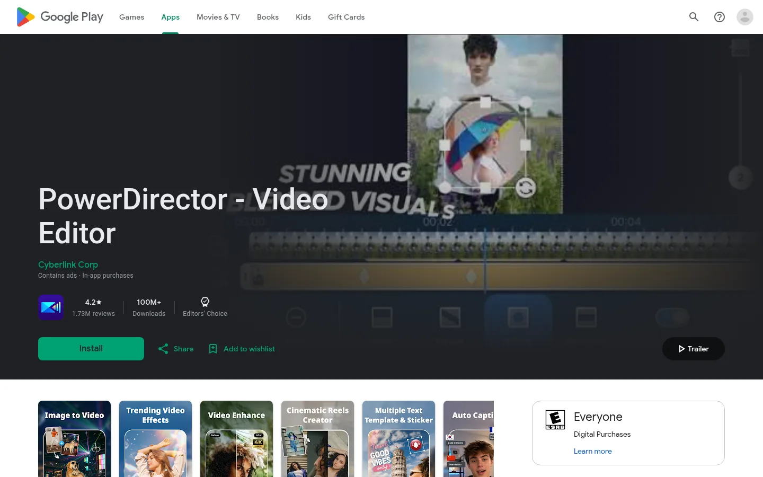Click the share icon
Viewport: 763px width, 477px height.
tap(163, 349)
